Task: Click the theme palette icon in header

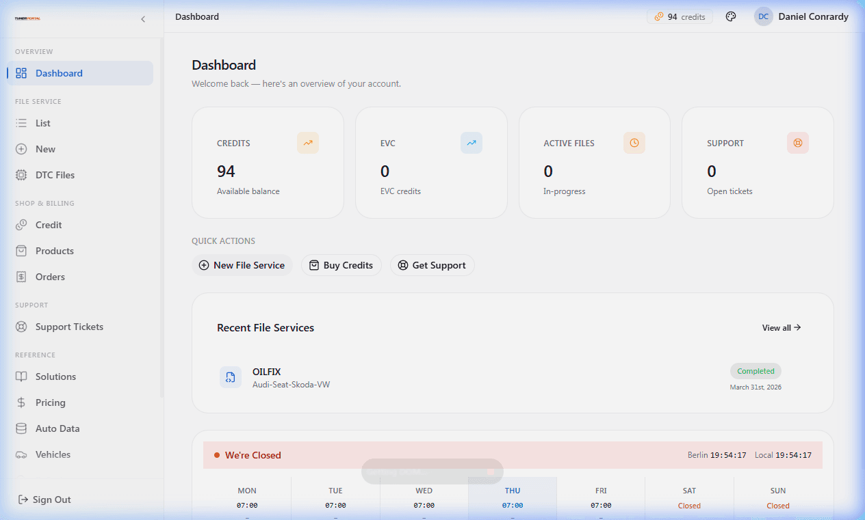Action: [731, 17]
